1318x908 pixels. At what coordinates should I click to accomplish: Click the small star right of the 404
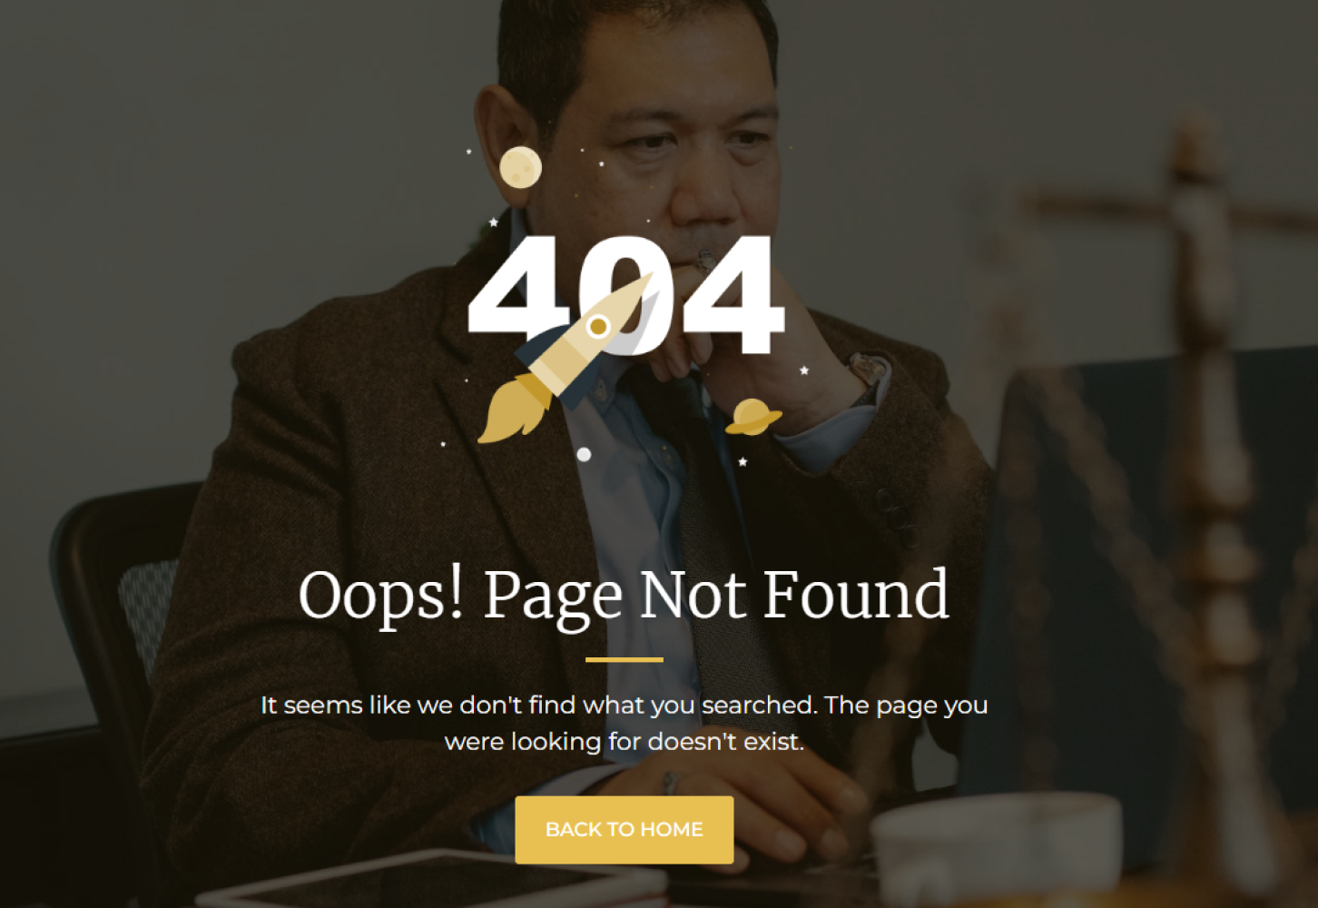pos(803,370)
